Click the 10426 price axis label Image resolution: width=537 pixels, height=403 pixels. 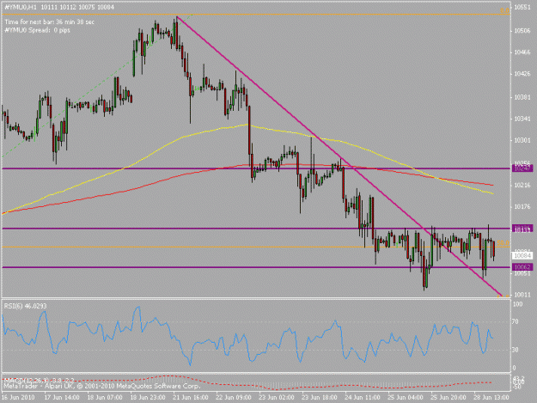click(x=522, y=74)
